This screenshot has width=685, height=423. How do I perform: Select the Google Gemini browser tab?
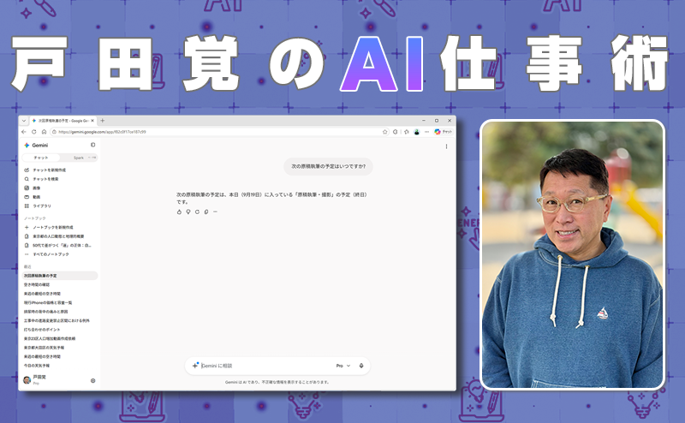(x=63, y=121)
